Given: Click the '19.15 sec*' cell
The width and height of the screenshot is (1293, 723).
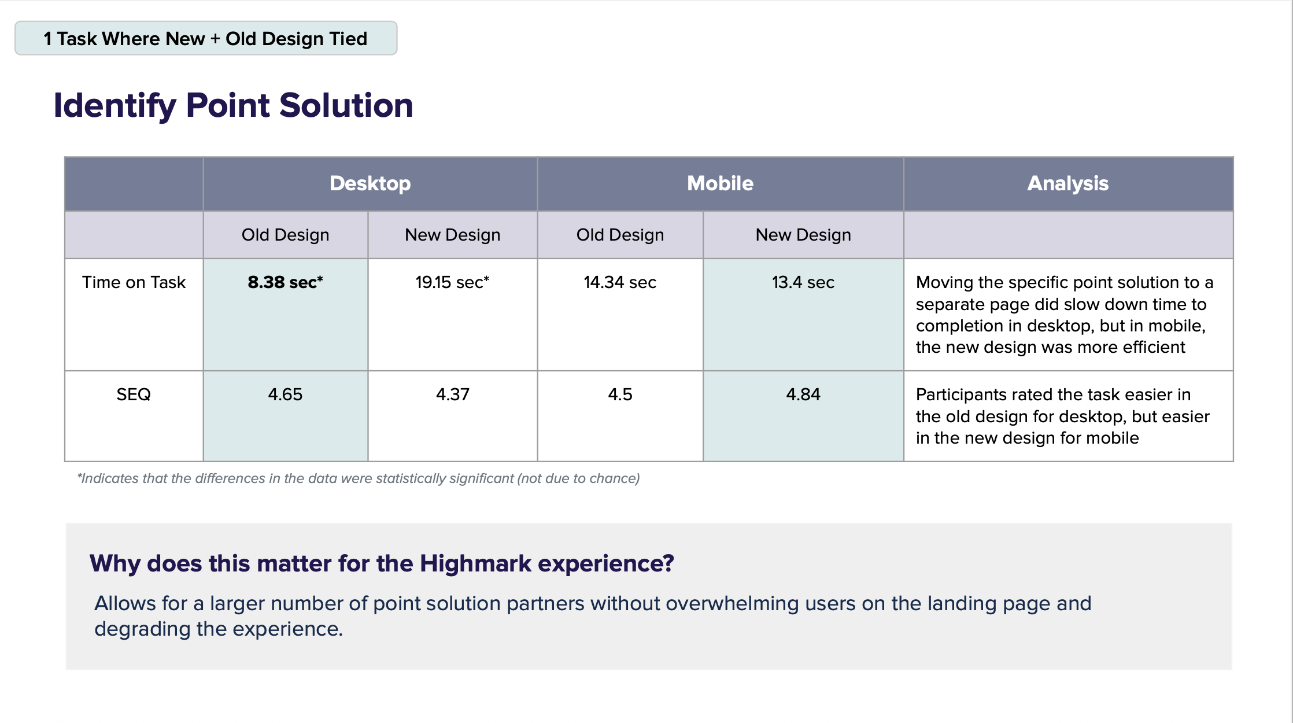Looking at the screenshot, I should 452,282.
